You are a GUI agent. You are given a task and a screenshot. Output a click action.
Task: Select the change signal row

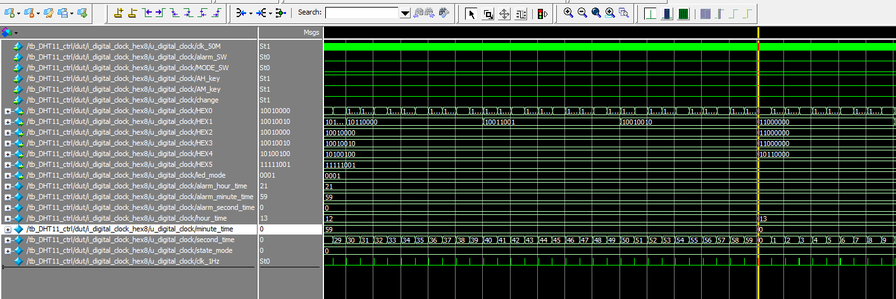[129, 100]
